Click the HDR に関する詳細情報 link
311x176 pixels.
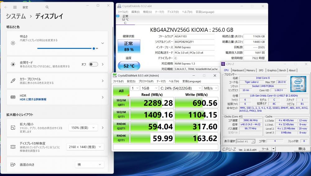point(33,99)
